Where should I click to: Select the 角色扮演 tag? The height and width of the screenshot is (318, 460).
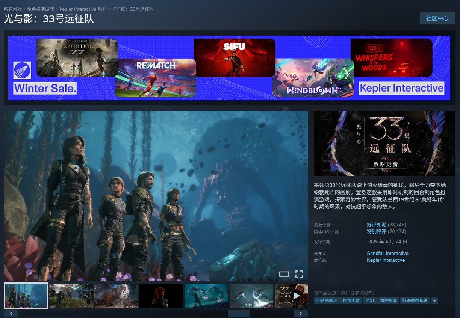coord(388,301)
